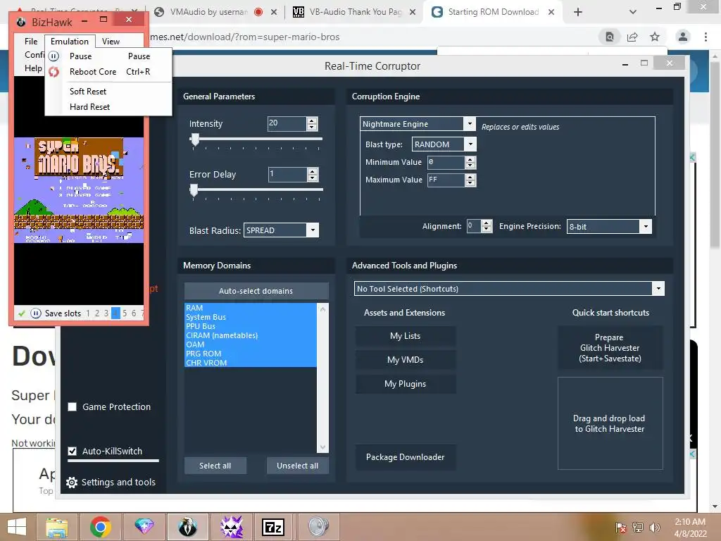Click the red recording dot on the VMAudio tab

258,12
